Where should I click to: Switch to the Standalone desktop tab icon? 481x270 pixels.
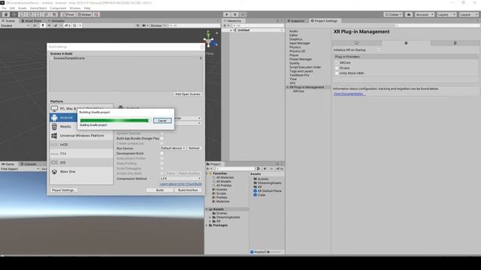[357, 43]
